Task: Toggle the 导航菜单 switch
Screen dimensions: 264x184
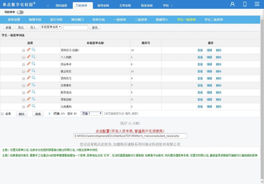Action: (20, 12)
